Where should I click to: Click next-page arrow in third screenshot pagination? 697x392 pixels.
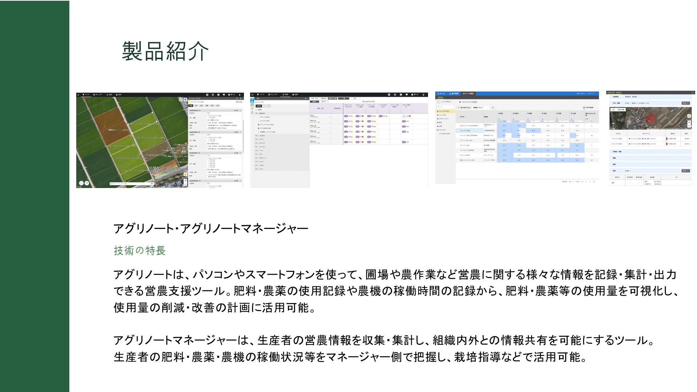coord(590,181)
